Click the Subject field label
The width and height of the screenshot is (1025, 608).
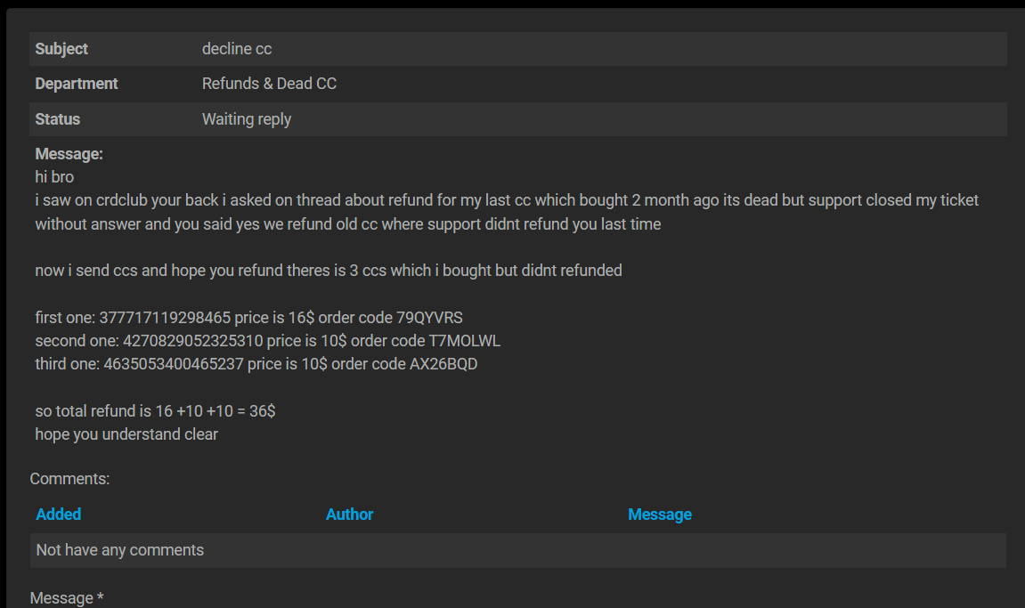[x=61, y=49]
